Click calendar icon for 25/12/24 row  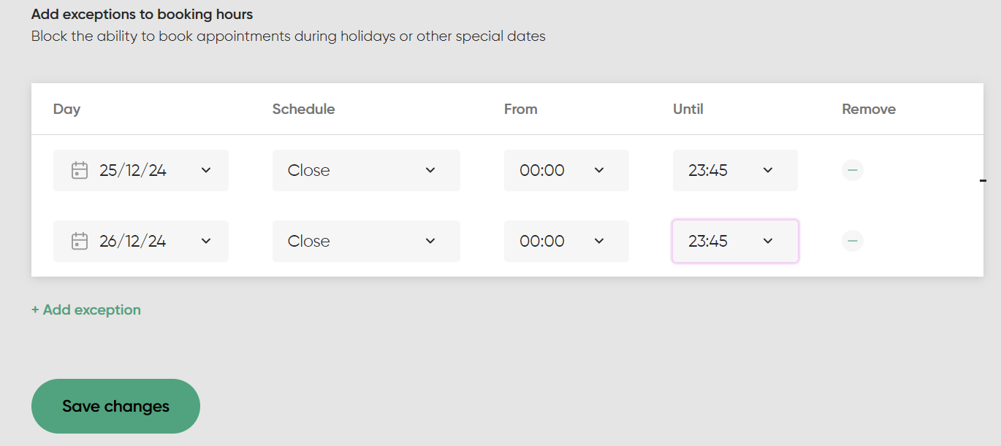[x=80, y=171]
